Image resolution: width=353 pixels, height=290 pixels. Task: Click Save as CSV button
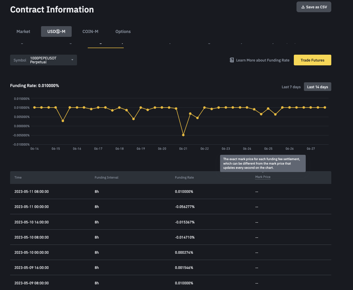[314, 7]
